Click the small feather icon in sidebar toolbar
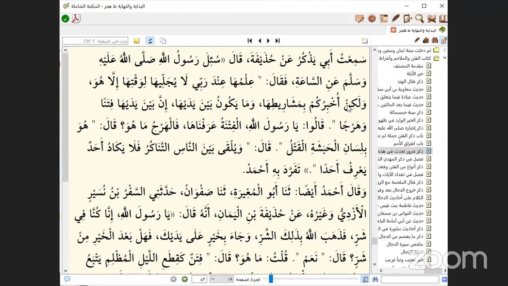 [417, 40]
